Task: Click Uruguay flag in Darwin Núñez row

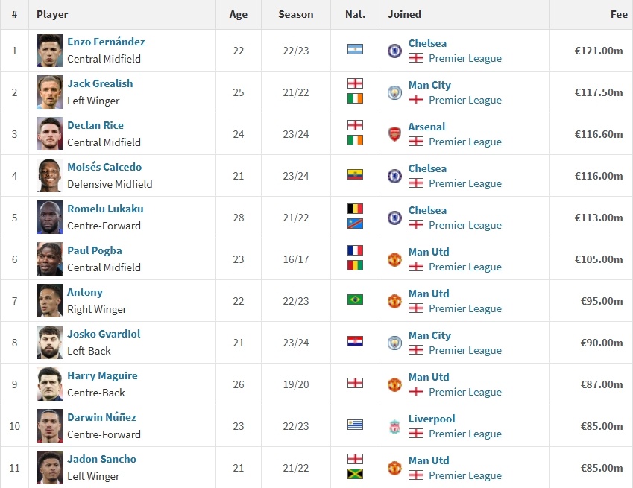Action: (355, 425)
